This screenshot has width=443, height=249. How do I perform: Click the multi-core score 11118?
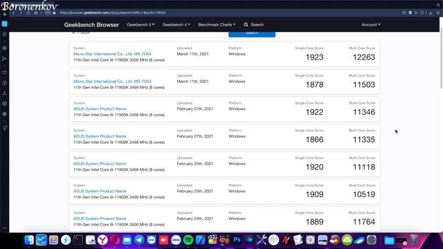[364, 167]
